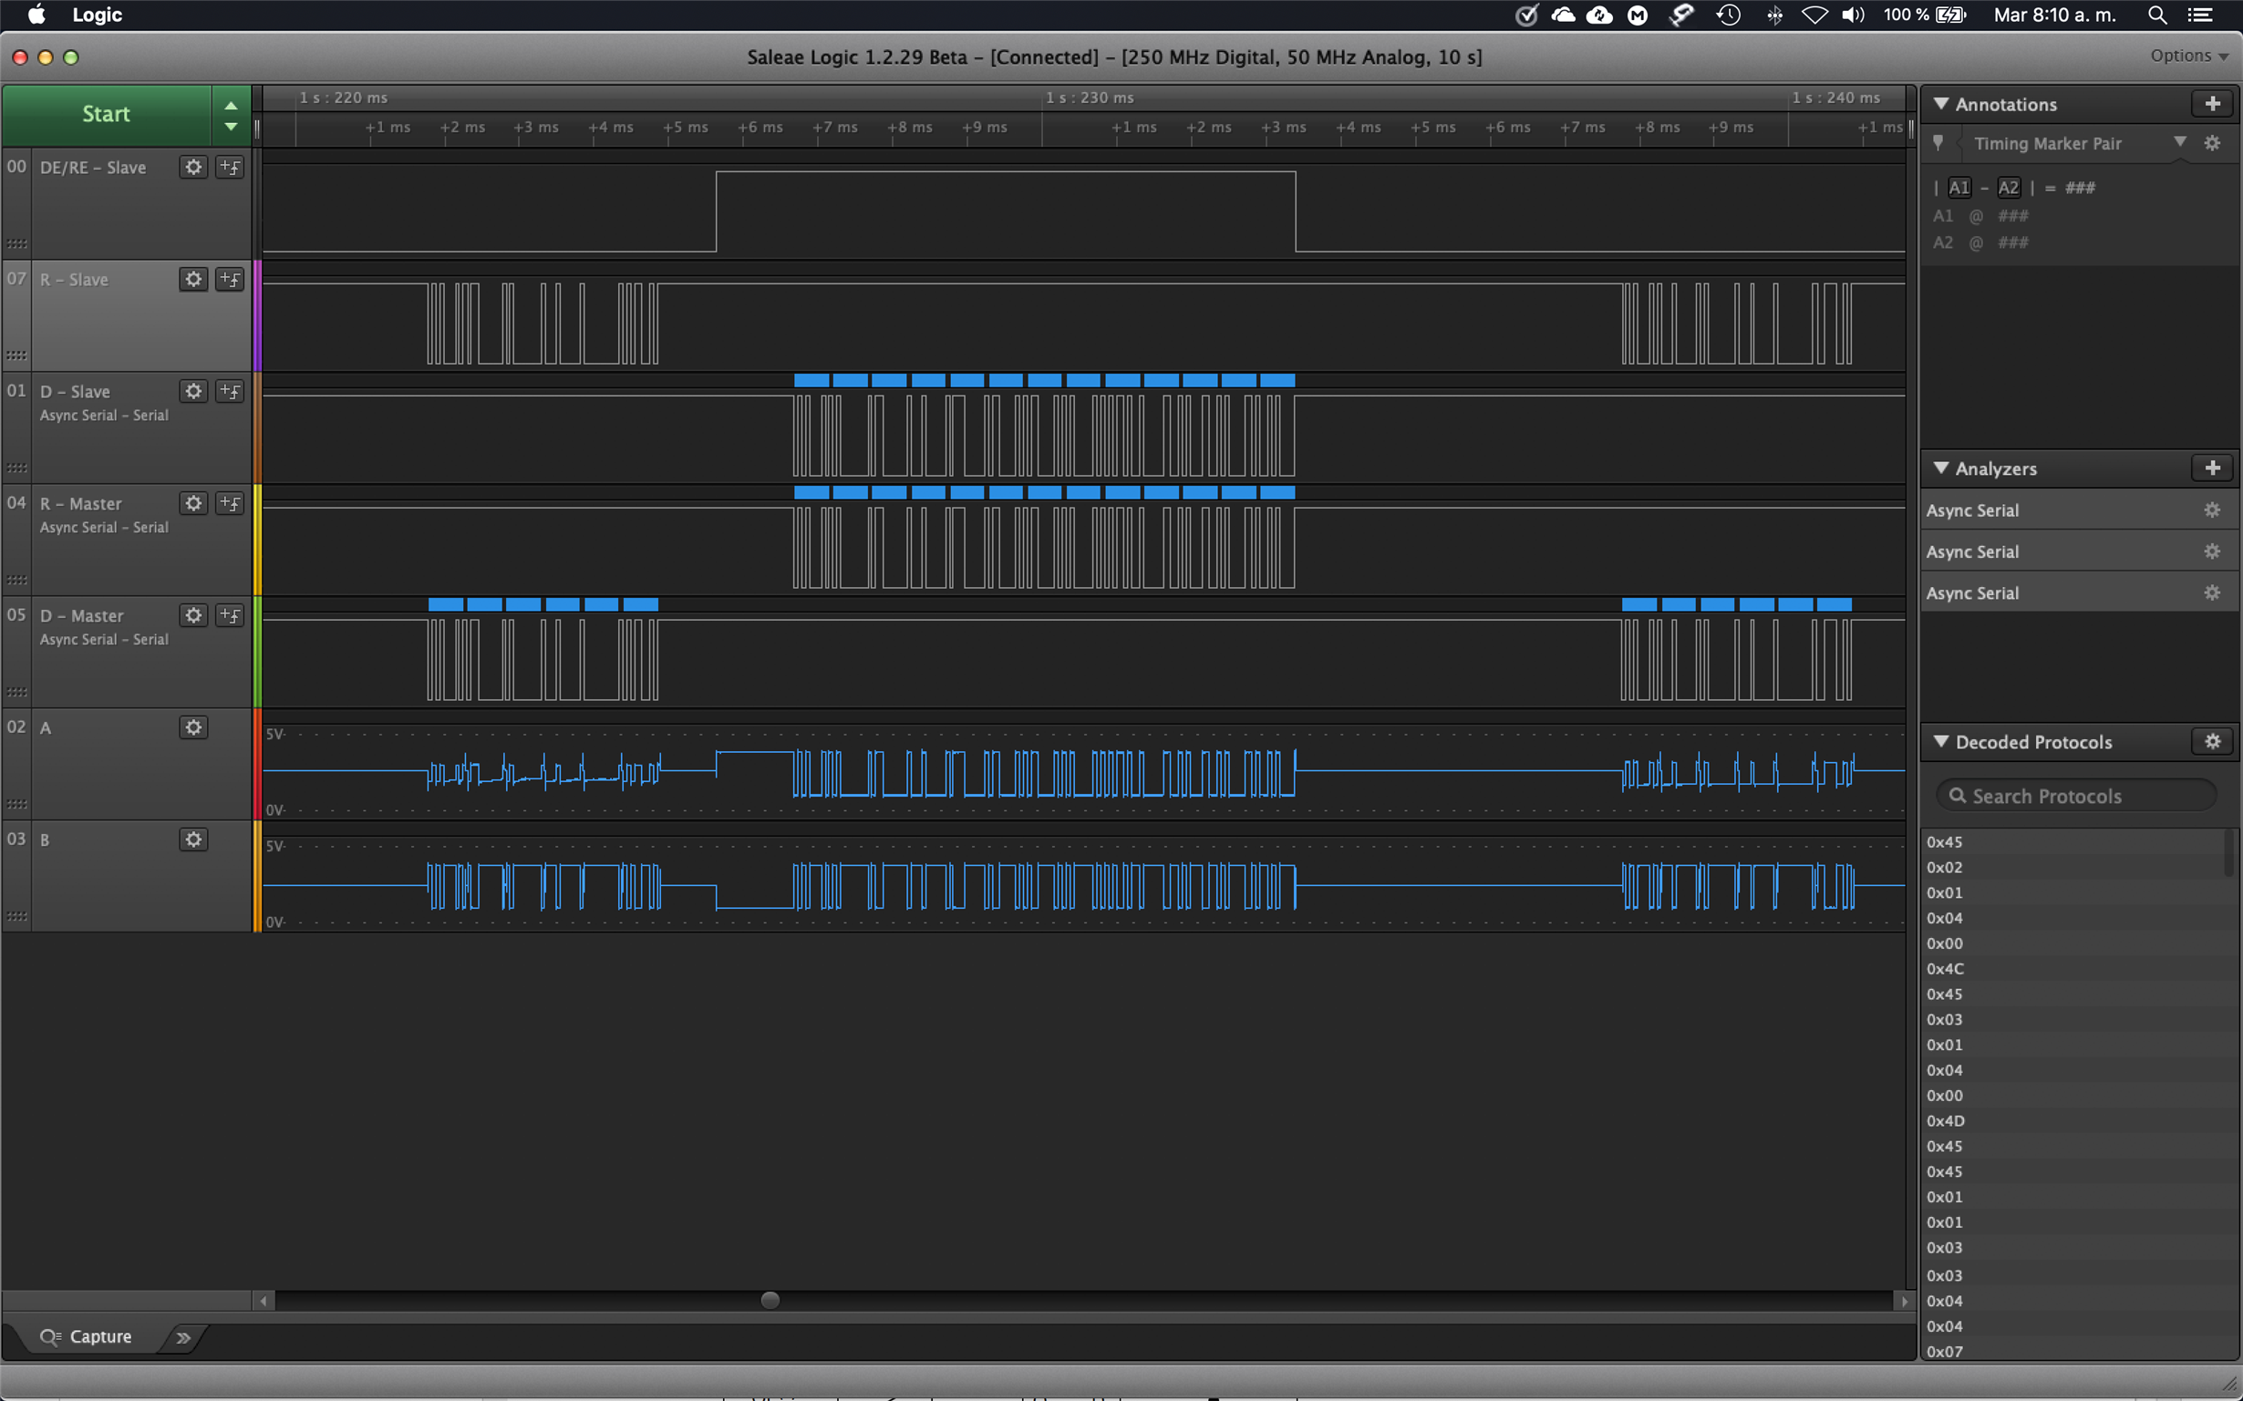
Task: Click the horizontal timeline scrollbar thumb
Action: click(770, 1300)
